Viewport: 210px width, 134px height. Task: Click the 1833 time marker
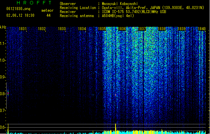62,29
